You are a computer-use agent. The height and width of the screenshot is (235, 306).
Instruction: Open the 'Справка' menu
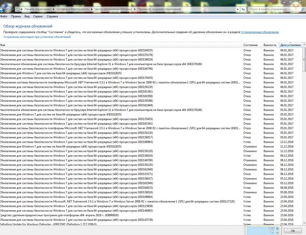pyautogui.click(x=52, y=16)
